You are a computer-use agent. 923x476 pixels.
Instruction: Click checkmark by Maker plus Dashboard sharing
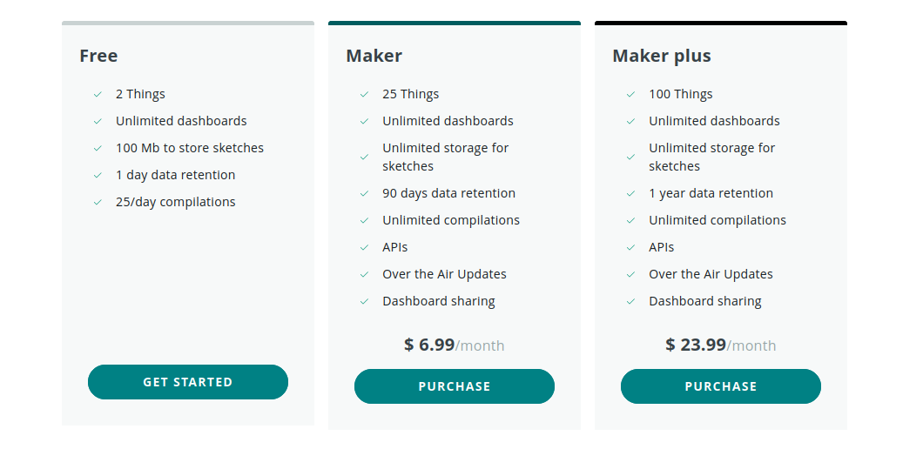(630, 302)
